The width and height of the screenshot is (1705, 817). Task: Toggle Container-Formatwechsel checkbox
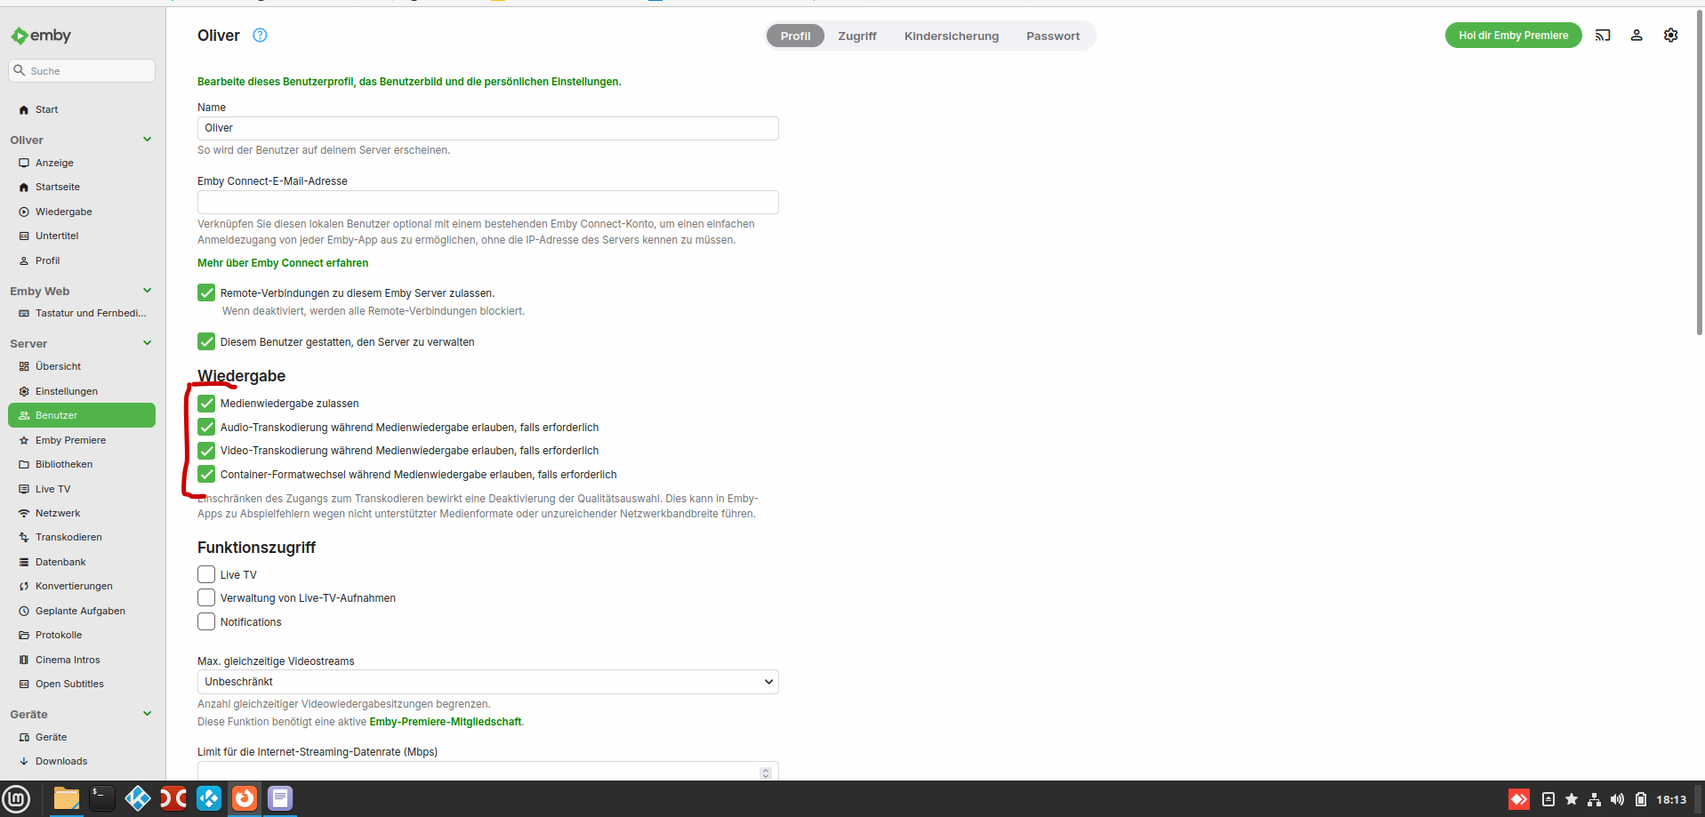[x=206, y=474]
